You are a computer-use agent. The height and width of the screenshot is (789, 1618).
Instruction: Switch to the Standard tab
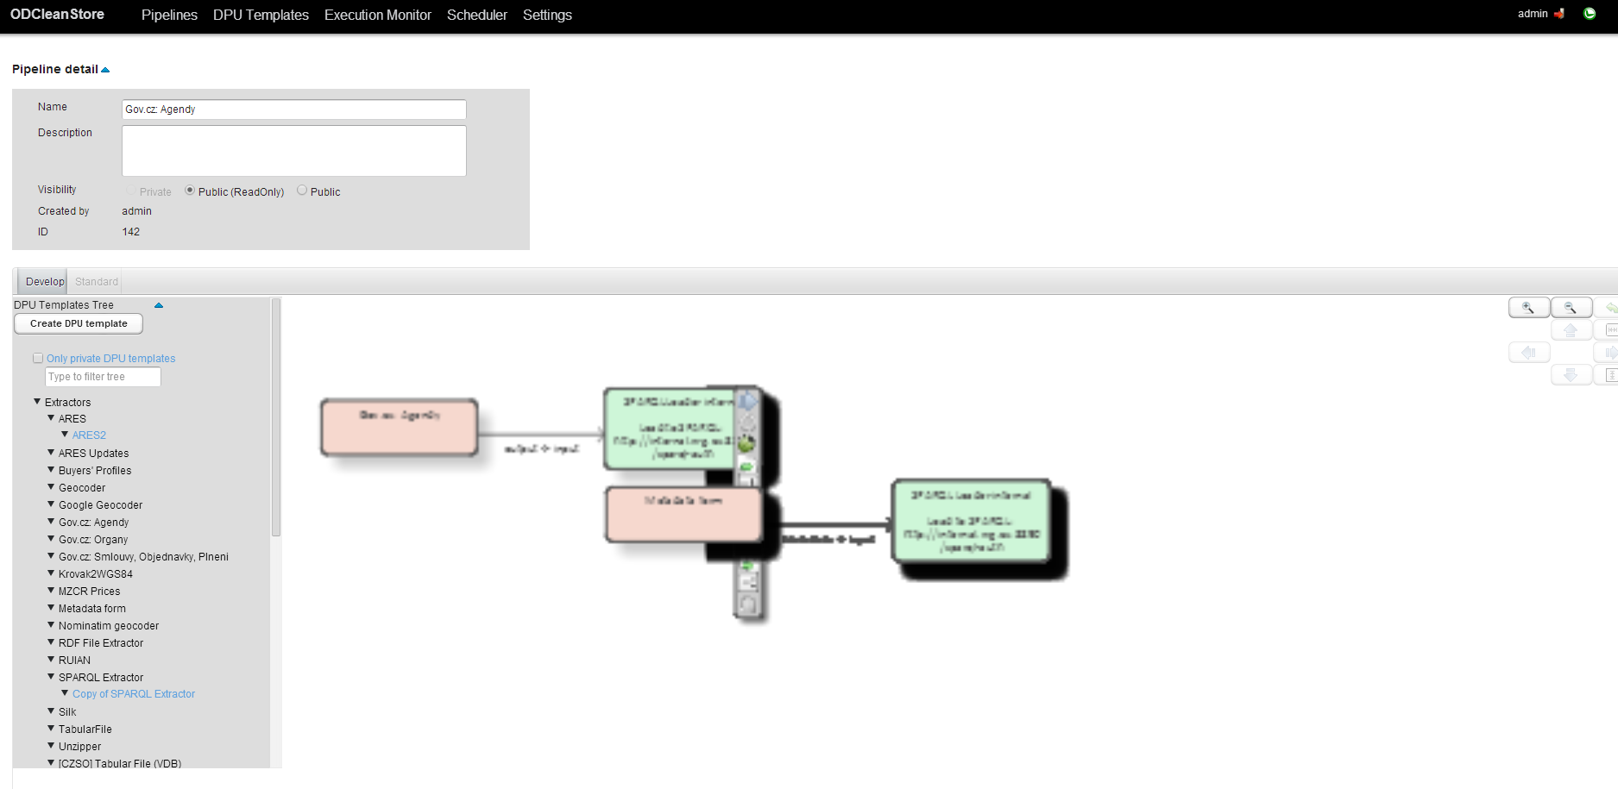pyautogui.click(x=96, y=282)
